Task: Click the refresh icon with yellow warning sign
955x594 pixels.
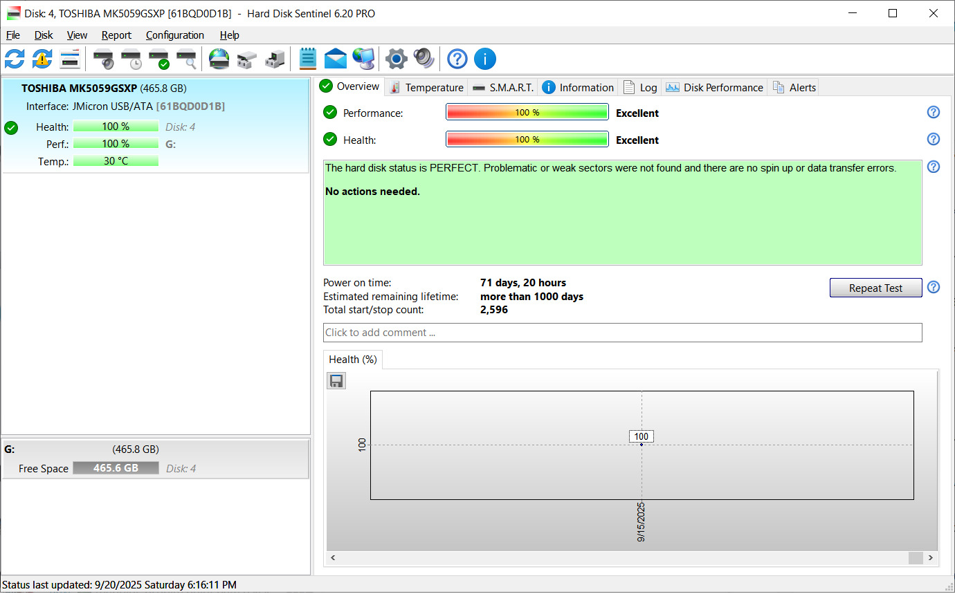Action: tap(42, 59)
